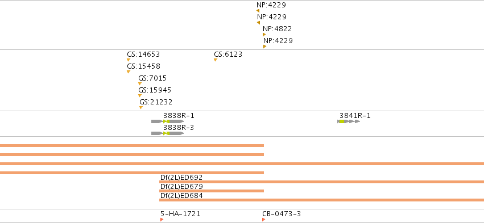
Task: Click the orange bar under Df(2L)ED679
Action: (212, 191)
